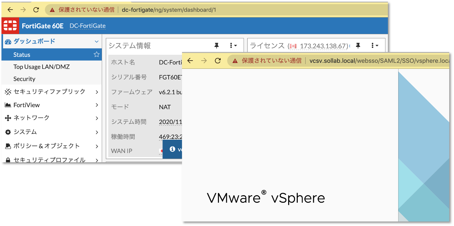Favorite the Status dashboard with the star

pos(97,54)
